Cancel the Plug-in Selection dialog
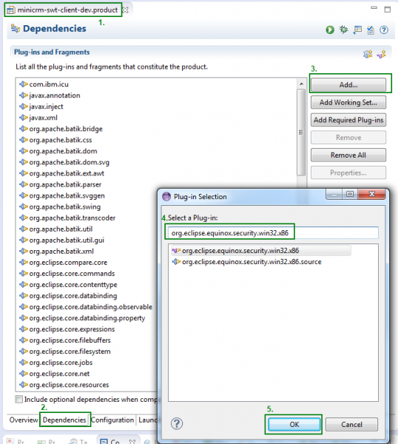 coord(351,424)
